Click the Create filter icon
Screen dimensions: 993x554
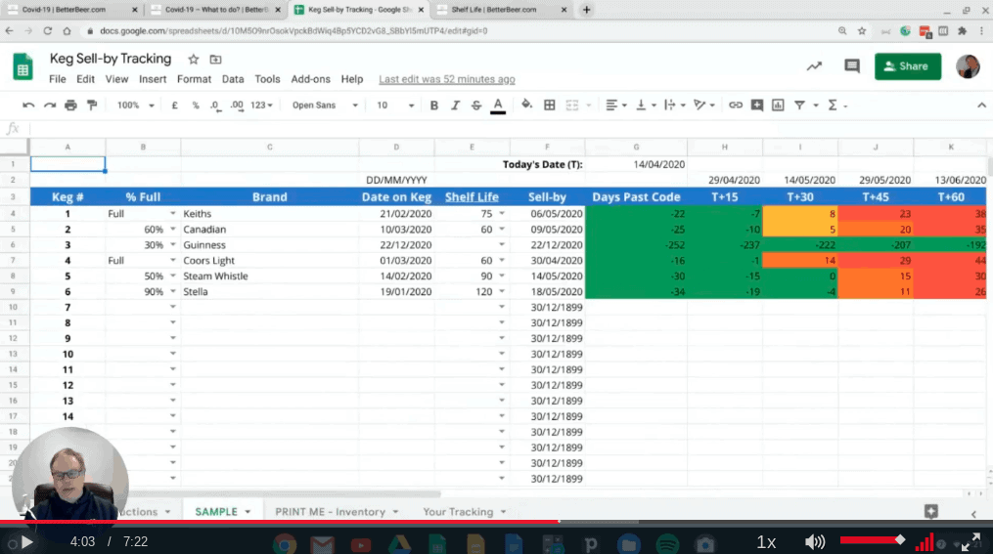pyautogui.click(x=800, y=105)
